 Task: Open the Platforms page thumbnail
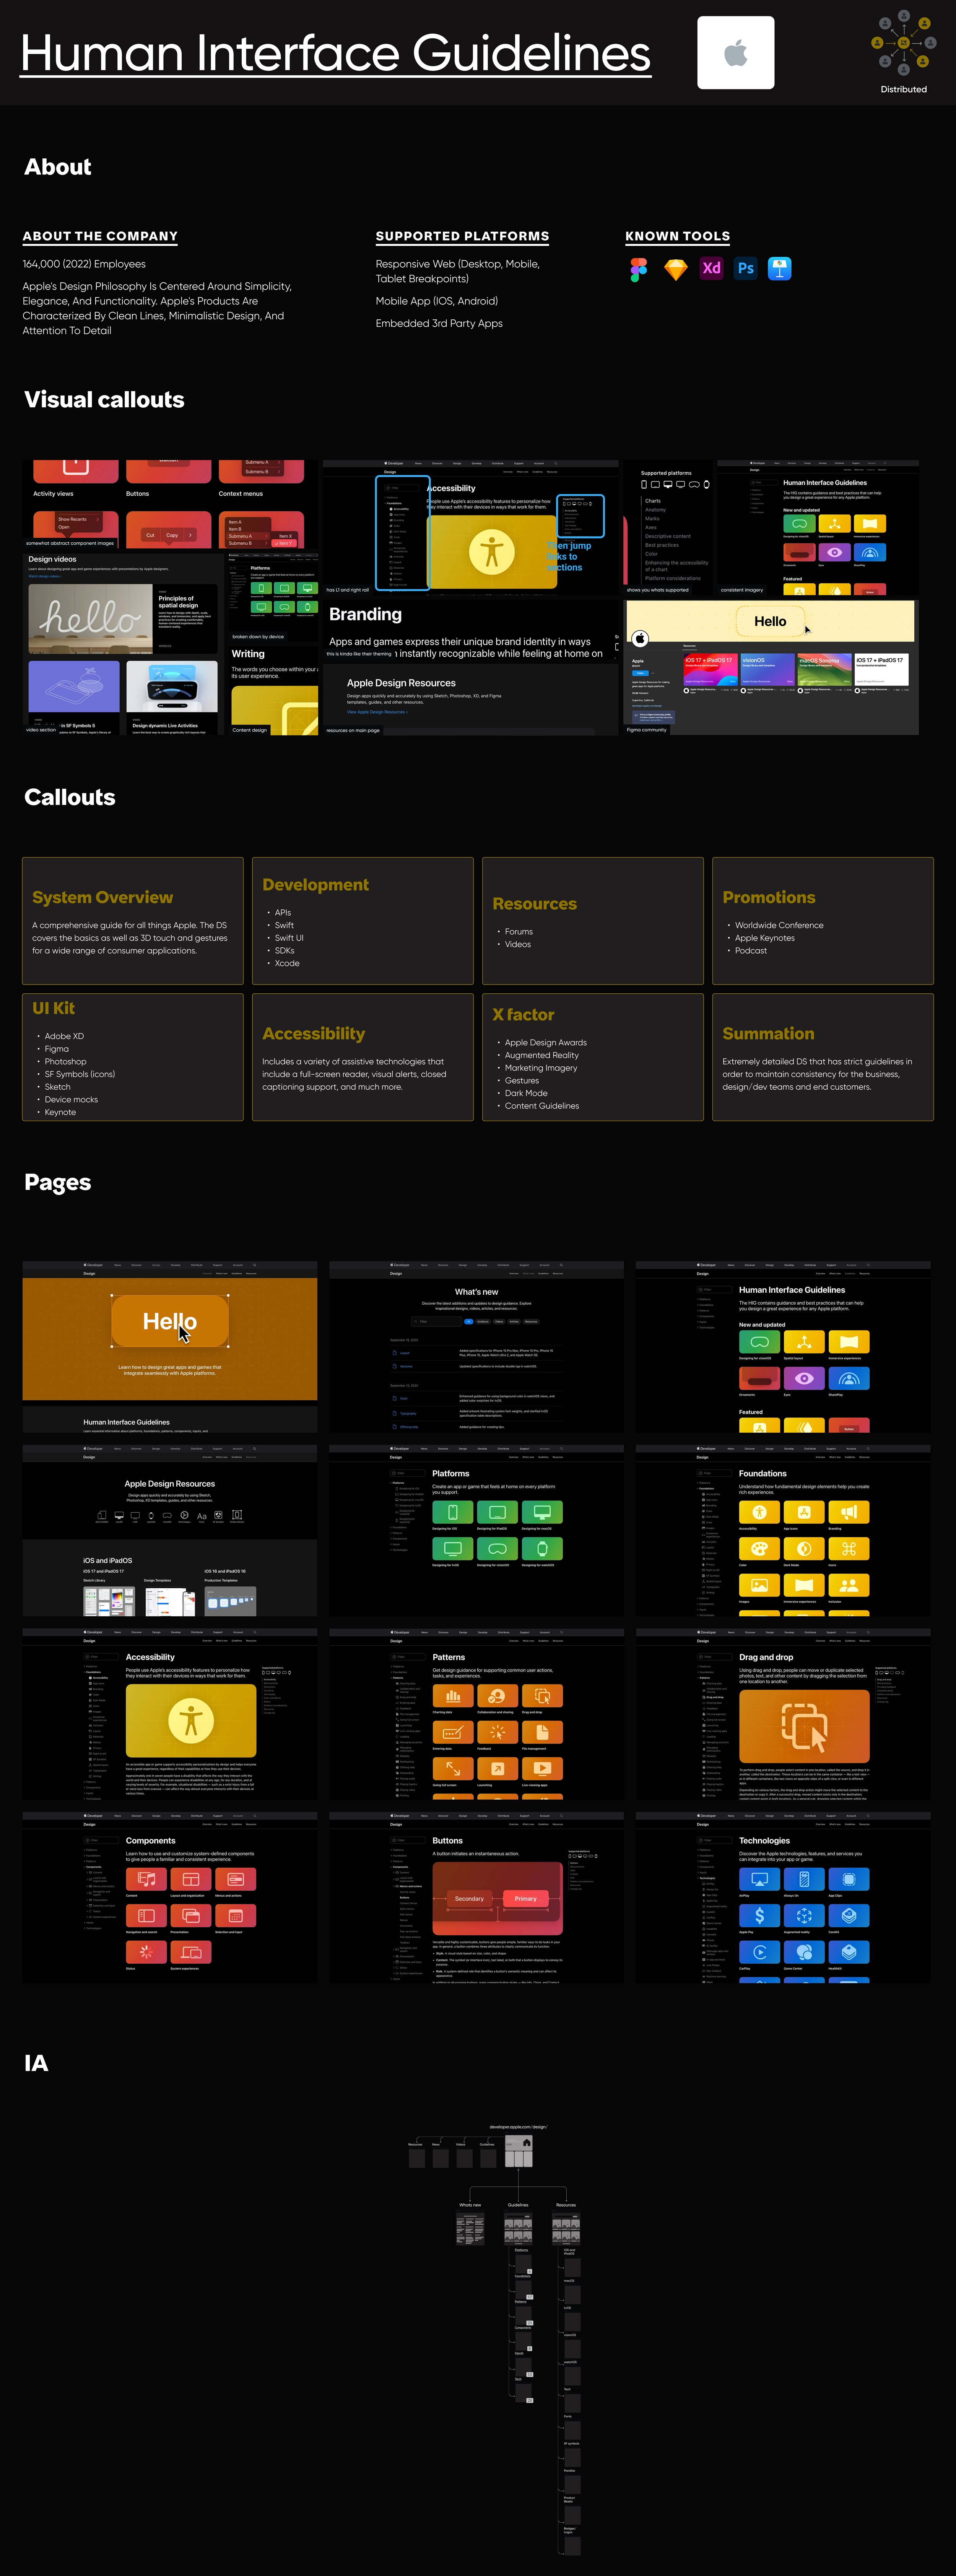click(476, 1530)
